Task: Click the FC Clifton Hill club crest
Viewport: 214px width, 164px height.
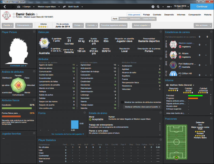Action: (x=173, y=74)
